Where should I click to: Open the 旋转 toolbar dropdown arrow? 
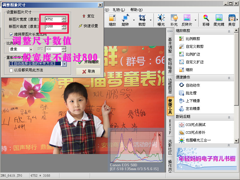[134, 20]
